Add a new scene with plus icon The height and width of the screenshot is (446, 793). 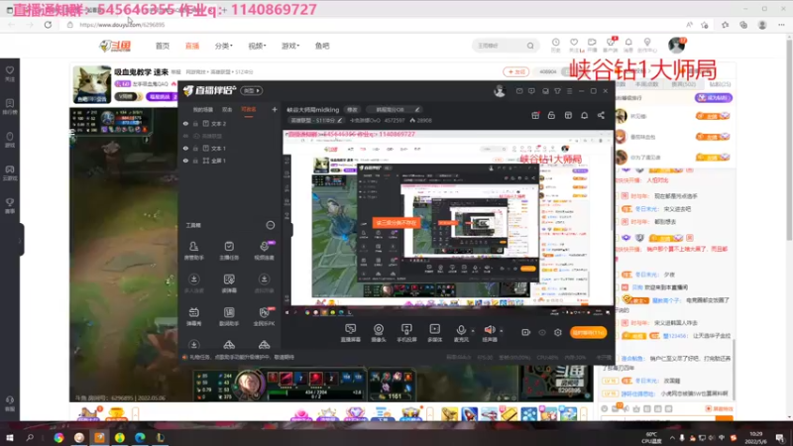pos(275,109)
